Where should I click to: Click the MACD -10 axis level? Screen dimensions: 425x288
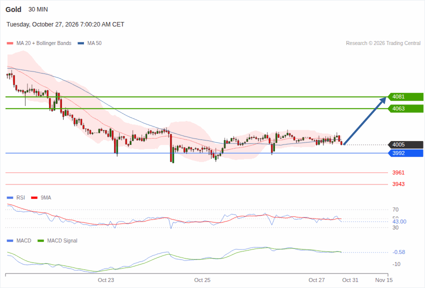396,264
